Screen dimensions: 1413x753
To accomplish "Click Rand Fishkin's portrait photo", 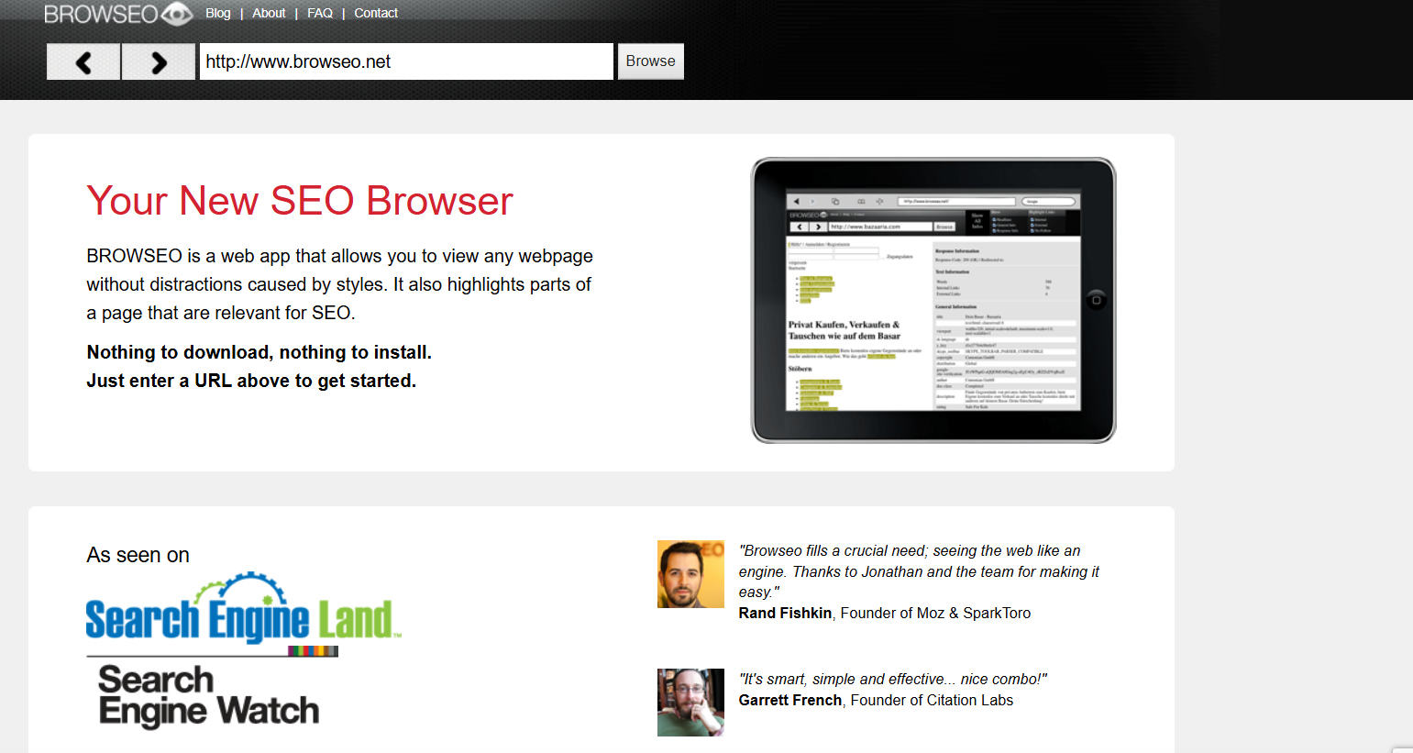I will (690, 574).
